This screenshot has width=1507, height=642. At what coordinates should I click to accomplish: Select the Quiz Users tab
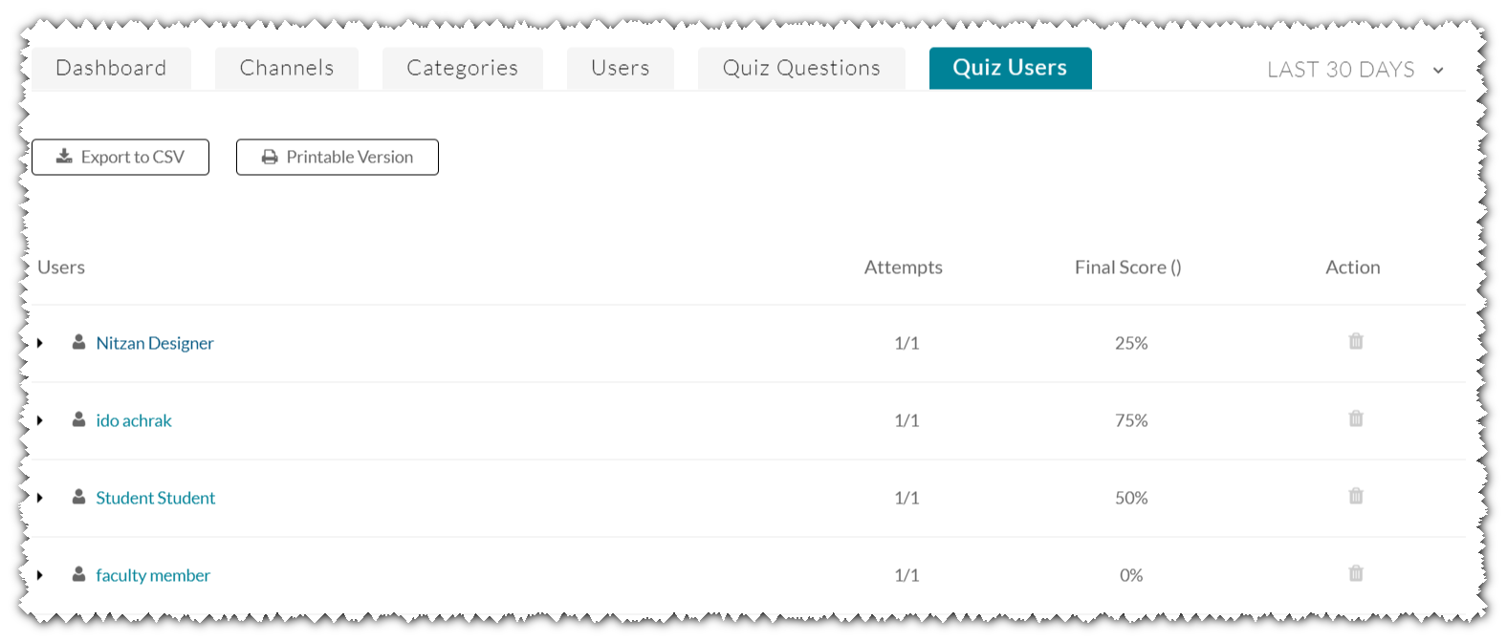point(1010,68)
